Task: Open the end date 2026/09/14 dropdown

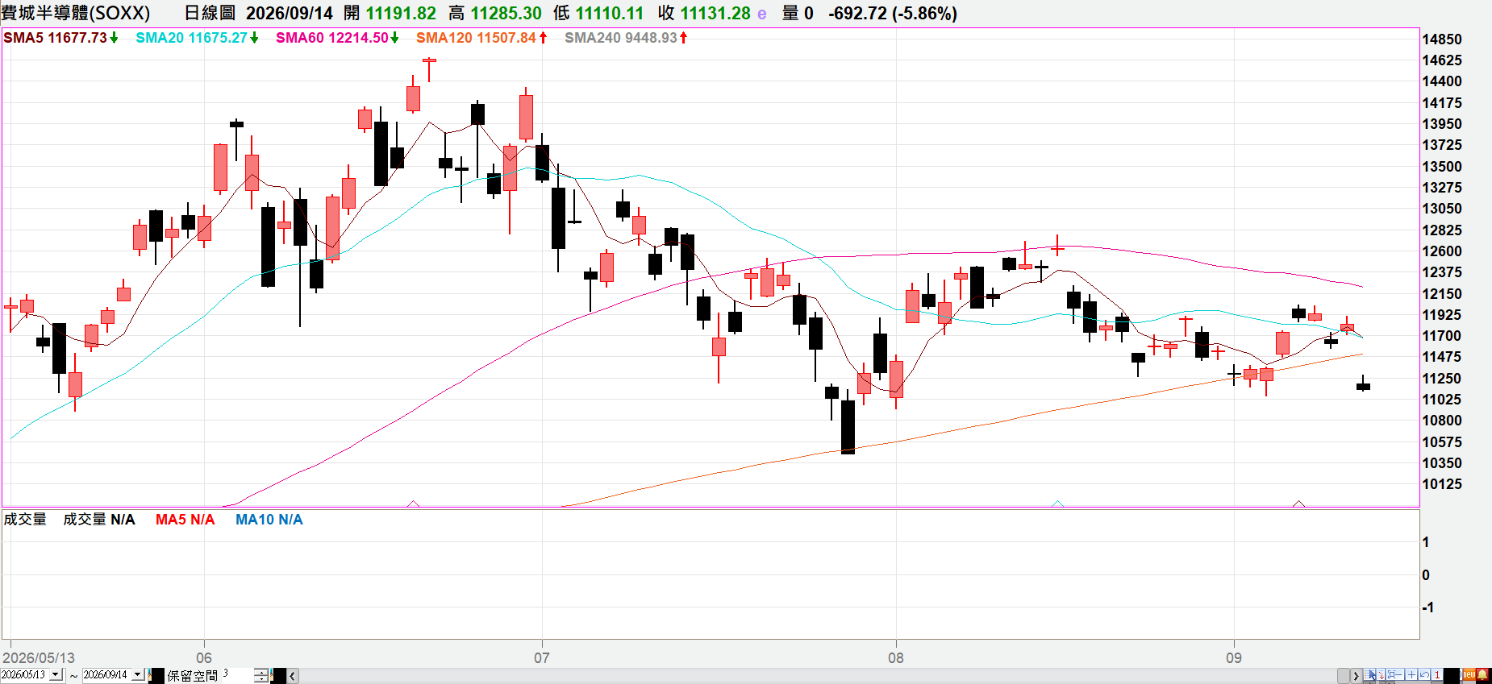Action: 137,674
